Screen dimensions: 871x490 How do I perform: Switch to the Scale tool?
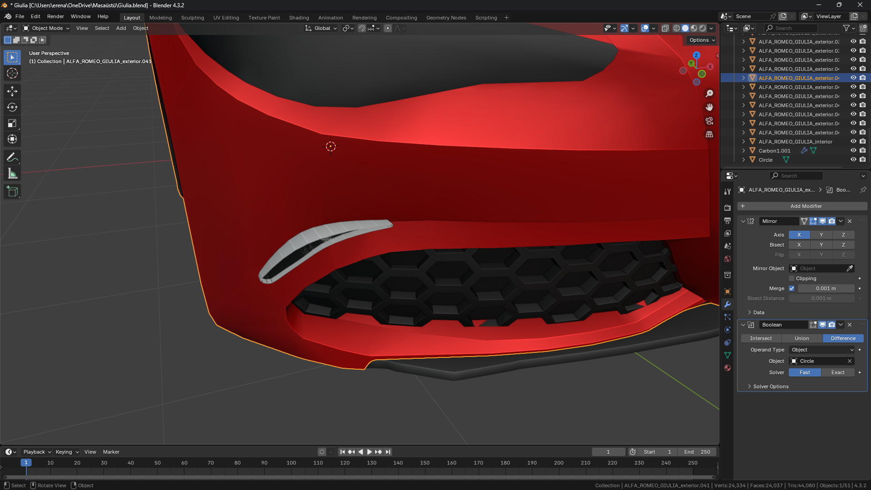[12, 123]
